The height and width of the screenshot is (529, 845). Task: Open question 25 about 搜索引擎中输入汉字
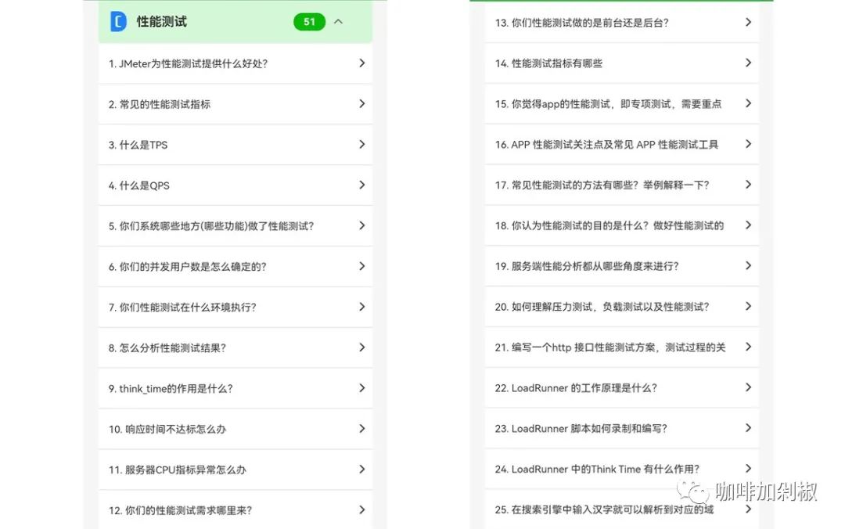pos(622,509)
